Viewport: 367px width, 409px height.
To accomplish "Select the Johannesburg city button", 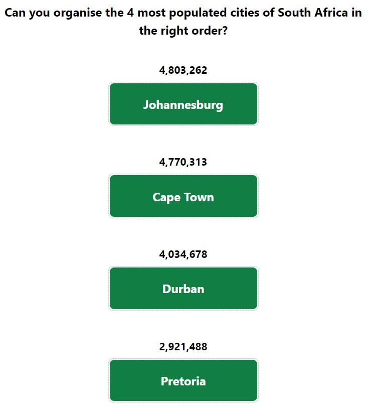I will pyautogui.click(x=183, y=104).
